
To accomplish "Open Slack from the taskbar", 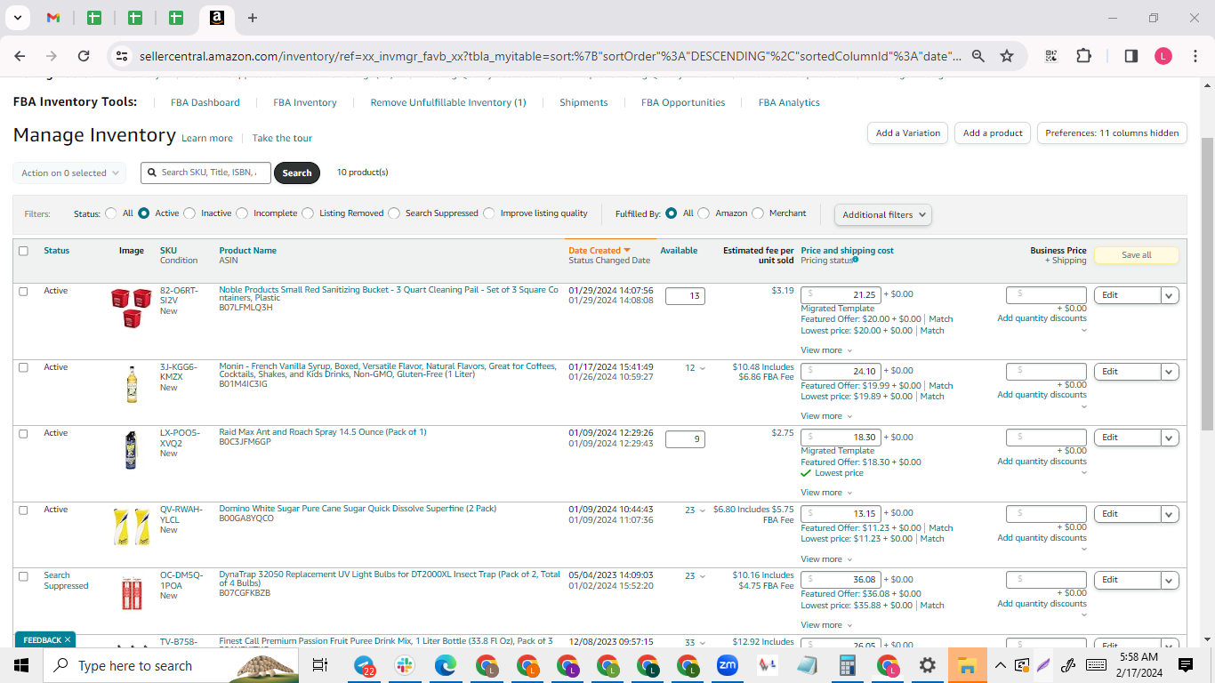I will (x=405, y=665).
